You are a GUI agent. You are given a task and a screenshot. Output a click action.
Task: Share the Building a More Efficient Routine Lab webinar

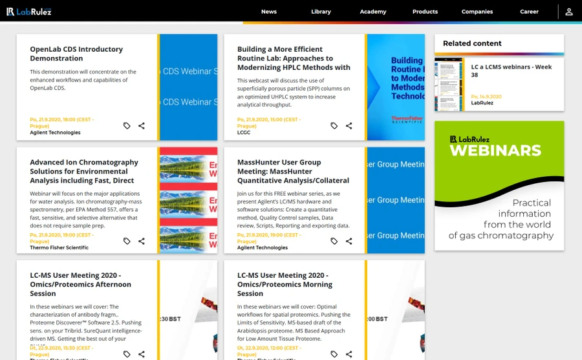click(349, 126)
